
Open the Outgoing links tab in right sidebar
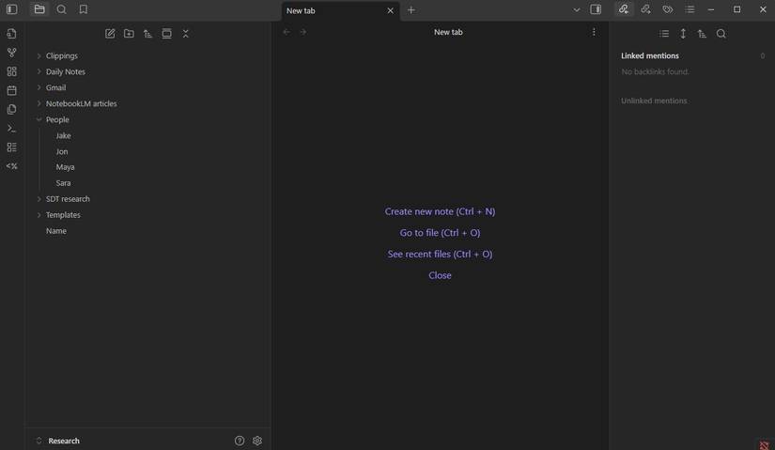[x=645, y=9]
